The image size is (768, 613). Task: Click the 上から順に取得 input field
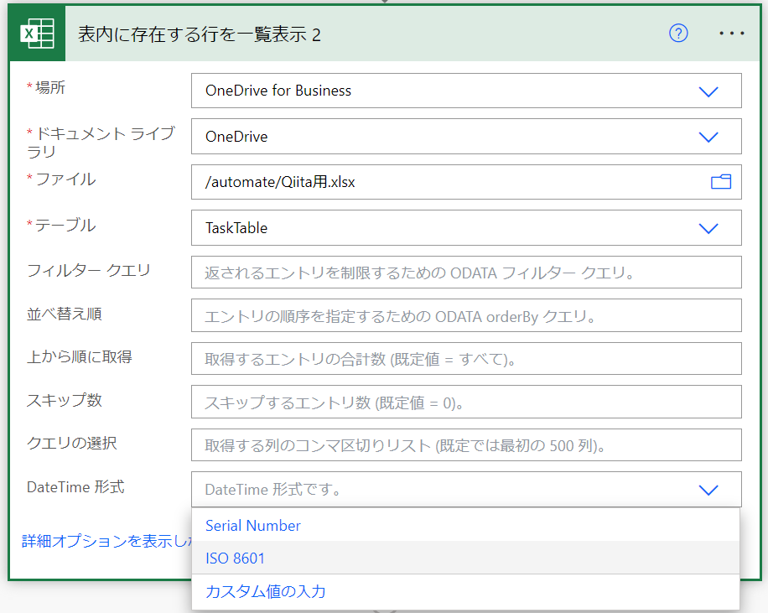[466, 359]
